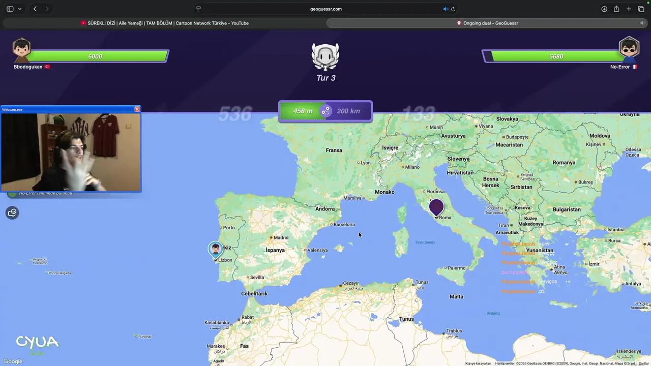Click the Budapeşte city label
Image resolution: width=651 pixels, height=366 pixels.
517,137
